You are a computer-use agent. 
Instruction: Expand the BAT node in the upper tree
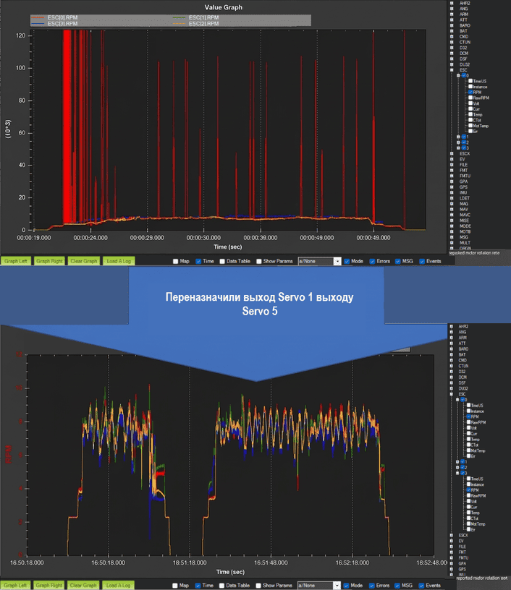452,30
